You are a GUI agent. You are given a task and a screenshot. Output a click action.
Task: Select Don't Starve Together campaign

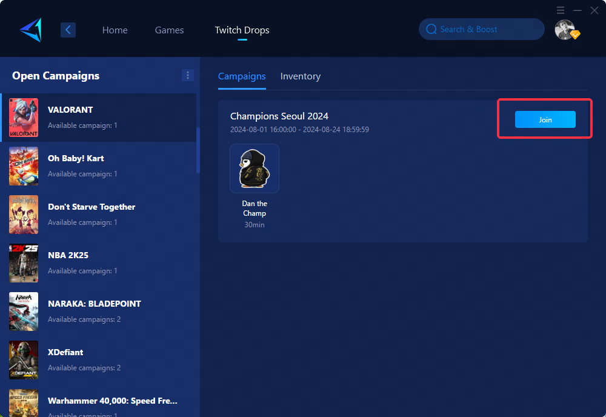(99, 215)
